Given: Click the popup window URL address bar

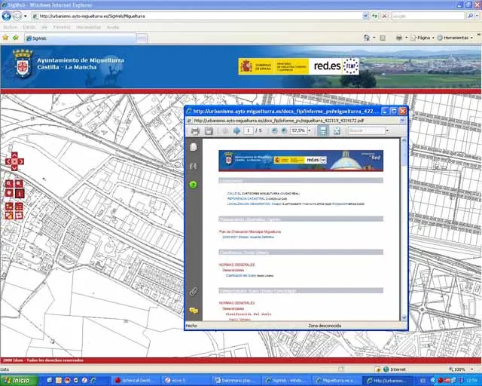Looking at the screenshot, I should click(x=293, y=121).
